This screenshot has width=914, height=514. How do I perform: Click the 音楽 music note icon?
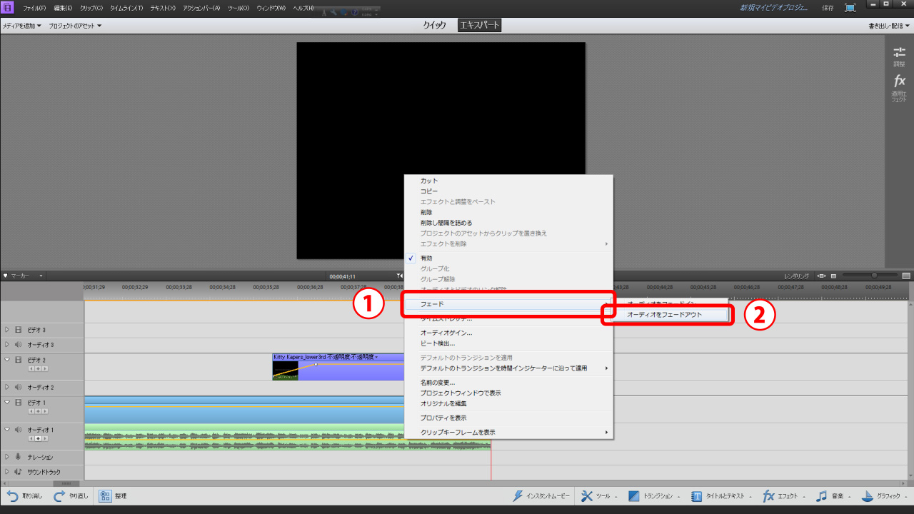821,495
